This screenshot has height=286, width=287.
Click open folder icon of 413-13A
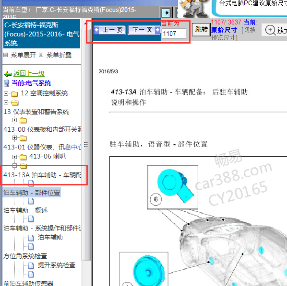tap(24, 166)
